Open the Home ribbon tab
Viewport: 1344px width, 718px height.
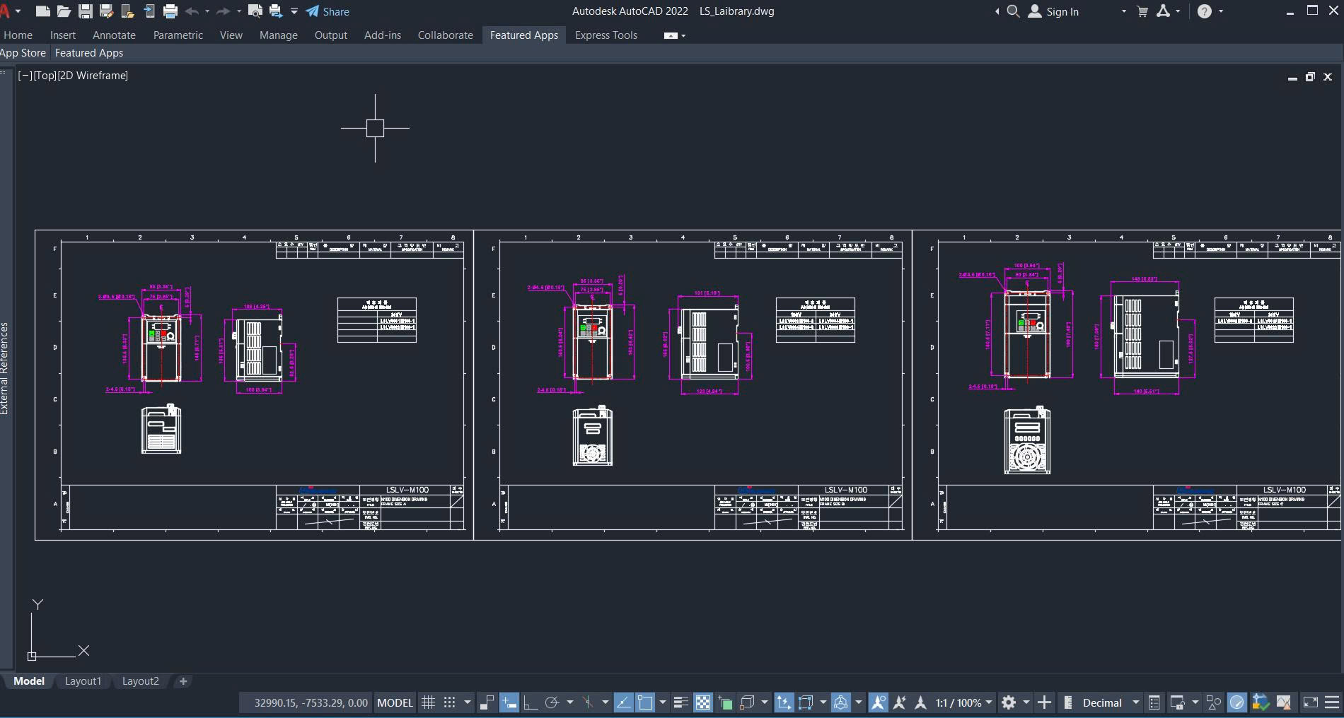pos(18,35)
